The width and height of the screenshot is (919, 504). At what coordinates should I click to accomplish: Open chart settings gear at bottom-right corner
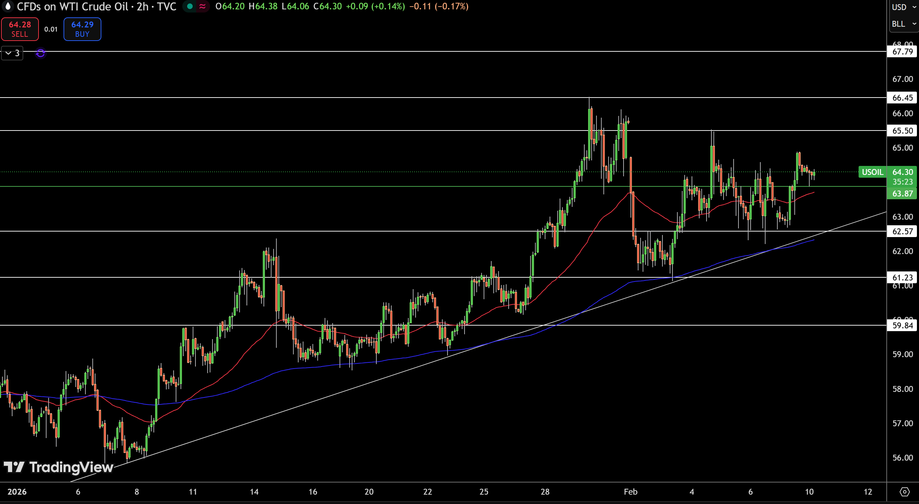904,492
